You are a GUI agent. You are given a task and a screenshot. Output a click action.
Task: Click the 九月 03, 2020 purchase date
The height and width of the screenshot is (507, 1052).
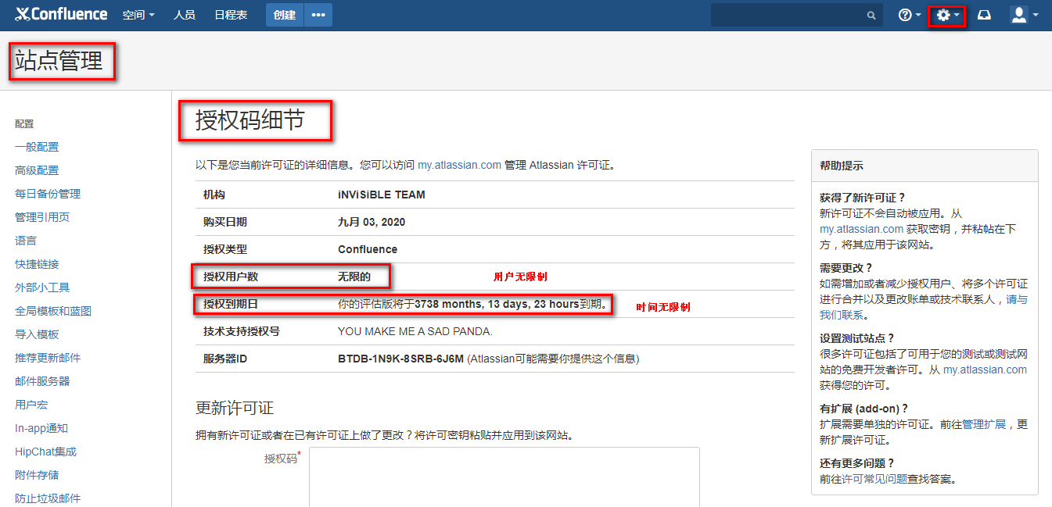(x=372, y=222)
